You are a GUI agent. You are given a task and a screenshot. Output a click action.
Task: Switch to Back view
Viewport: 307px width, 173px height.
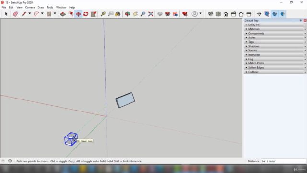coord(241,14)
